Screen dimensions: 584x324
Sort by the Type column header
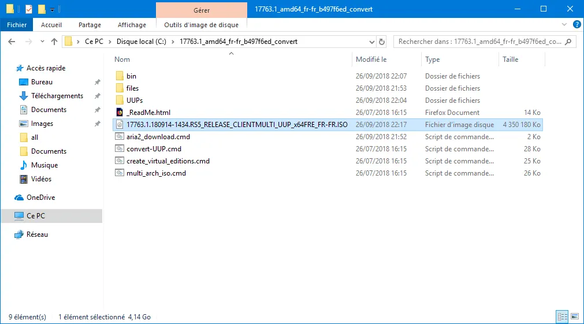click(x=433, y=59)
